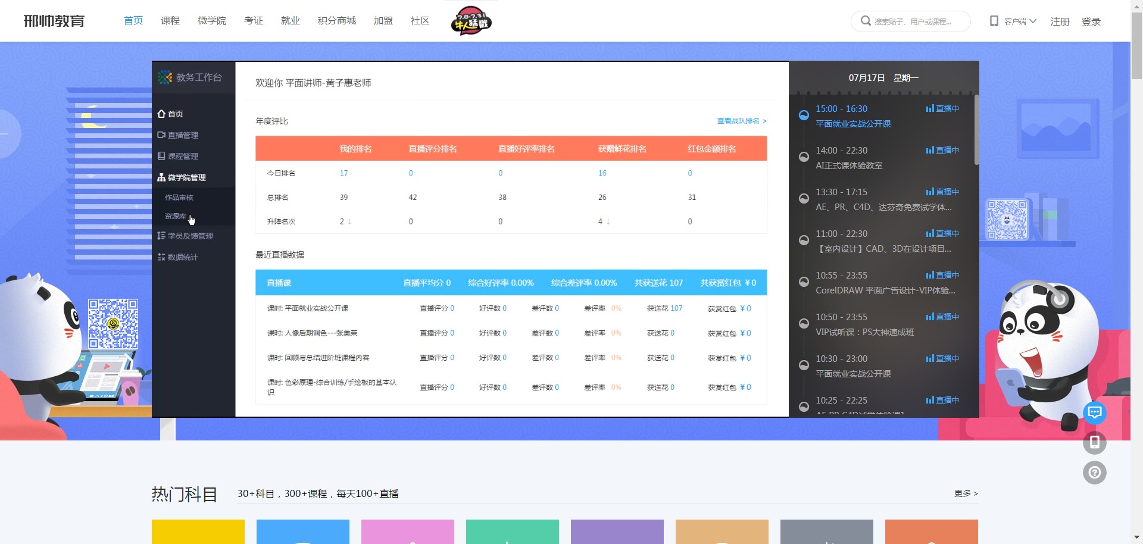Click the 微学院管理 hierarchy icon

coord(161,177)
